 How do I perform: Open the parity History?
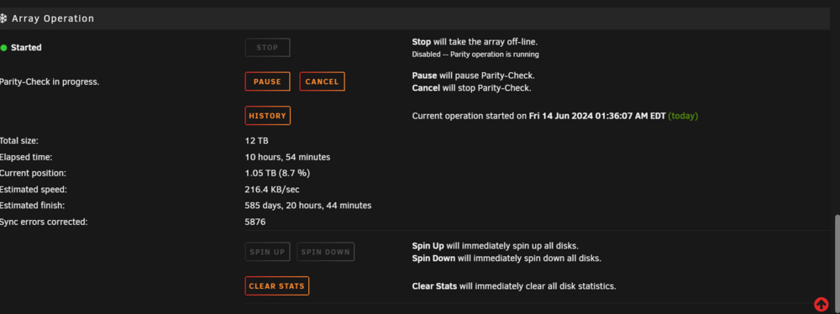coord(267,116)
